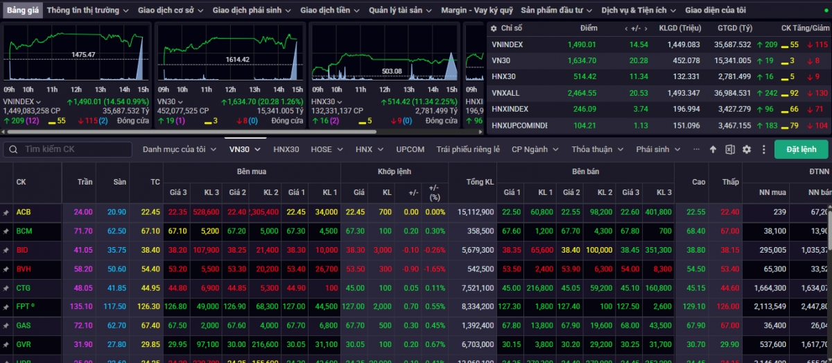832x363 pixels.
Task: Open price board settings gear
Action: (747, 149)
